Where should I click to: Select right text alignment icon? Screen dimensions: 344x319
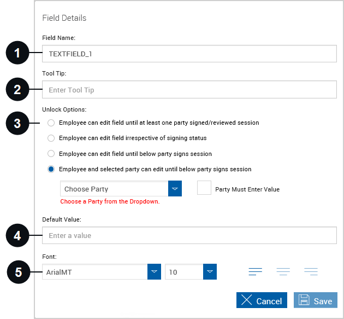311,272
